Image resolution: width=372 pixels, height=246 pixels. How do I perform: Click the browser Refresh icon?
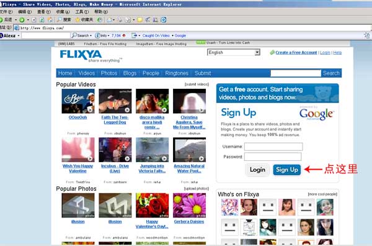click(x=42, y=20)
